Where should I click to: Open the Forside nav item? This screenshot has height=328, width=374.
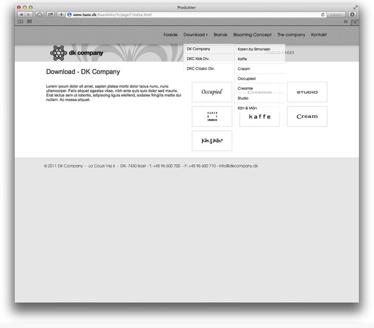point(171,35)
